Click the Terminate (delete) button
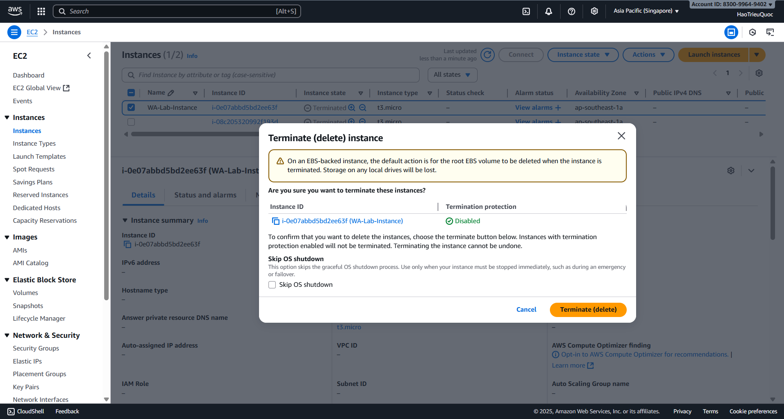 click(588, 310)
